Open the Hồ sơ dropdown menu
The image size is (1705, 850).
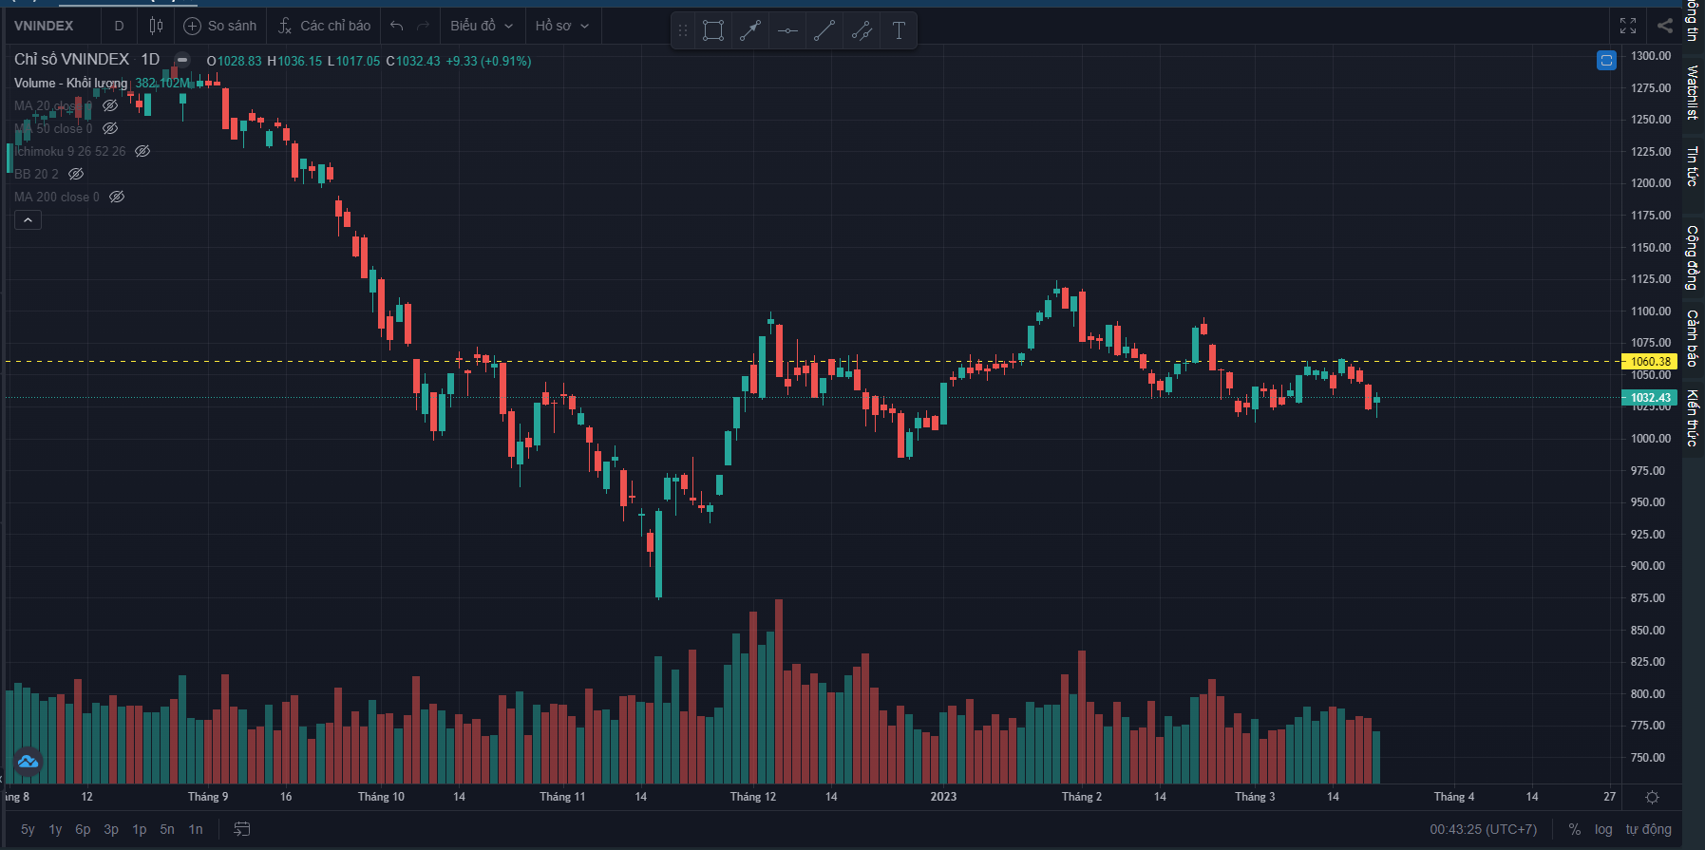[561, 26]
